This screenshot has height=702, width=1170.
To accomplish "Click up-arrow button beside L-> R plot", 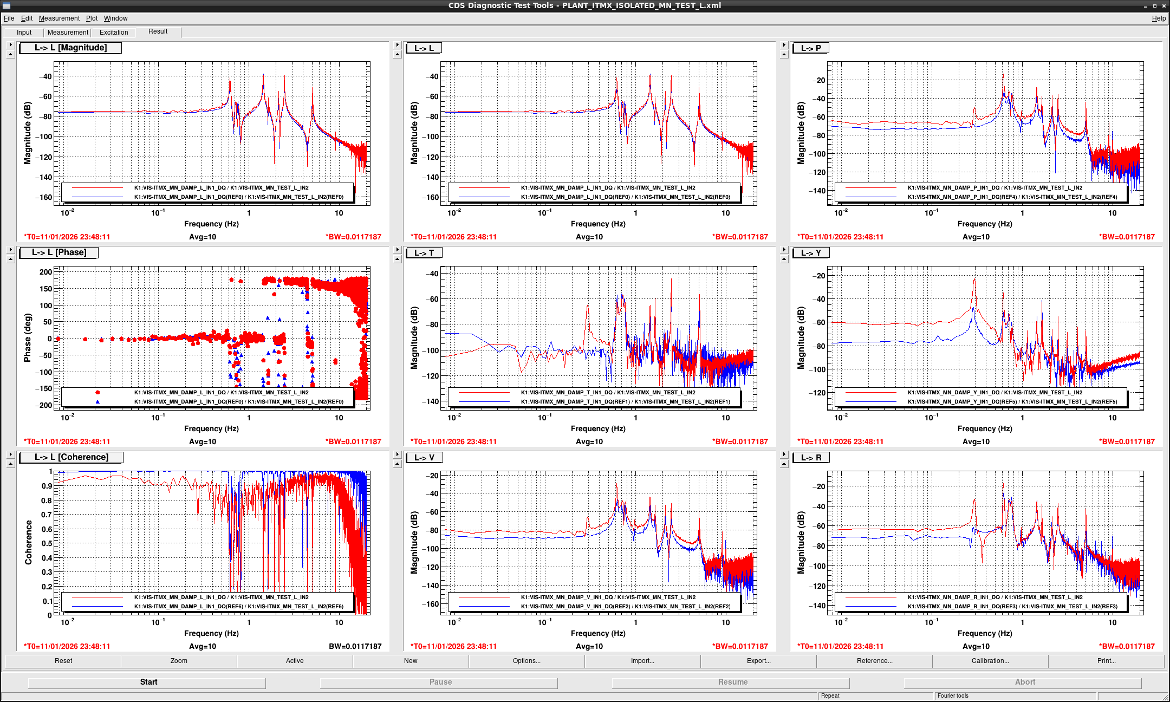I will tap(784, 464).
